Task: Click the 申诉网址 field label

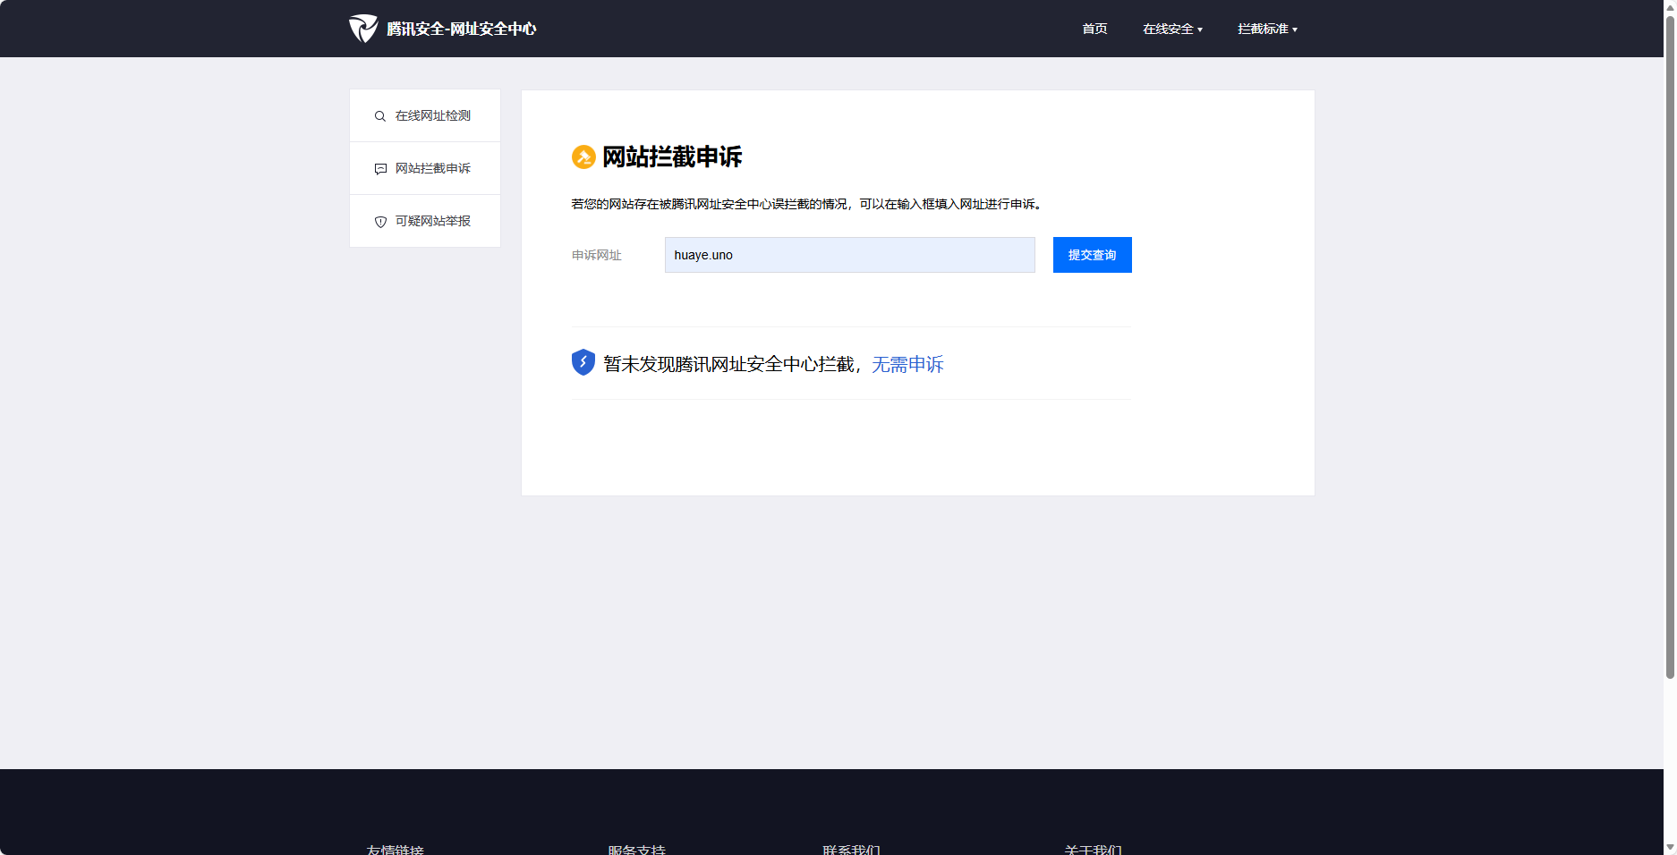Action: 597,255
